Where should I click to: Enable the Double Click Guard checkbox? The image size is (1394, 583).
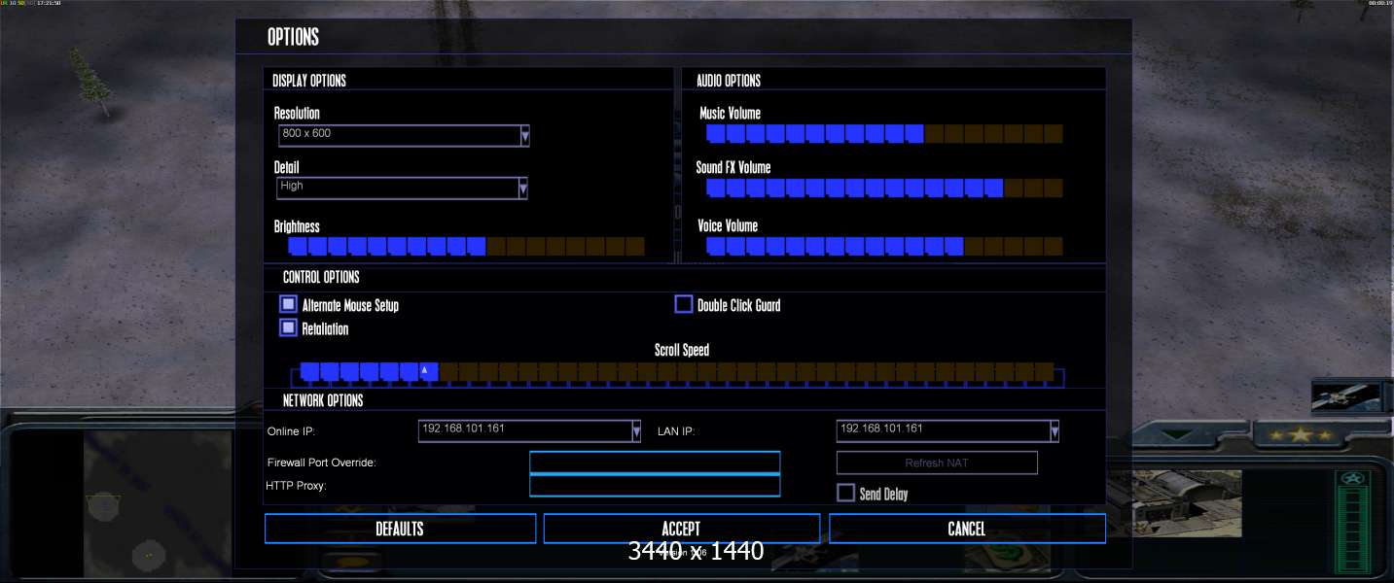pos(684,304)
